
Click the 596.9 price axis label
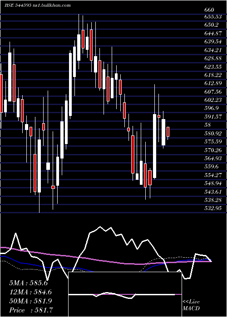click(x=212, y=108)
